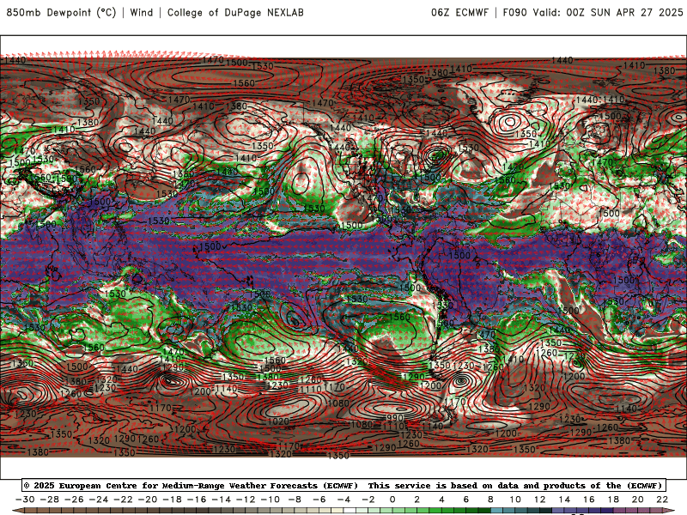Viewport: 687px width, 515px height.
Task: Click the "Valid: 00Z SUN APR 27 2025" text
Action: (608, 12)
